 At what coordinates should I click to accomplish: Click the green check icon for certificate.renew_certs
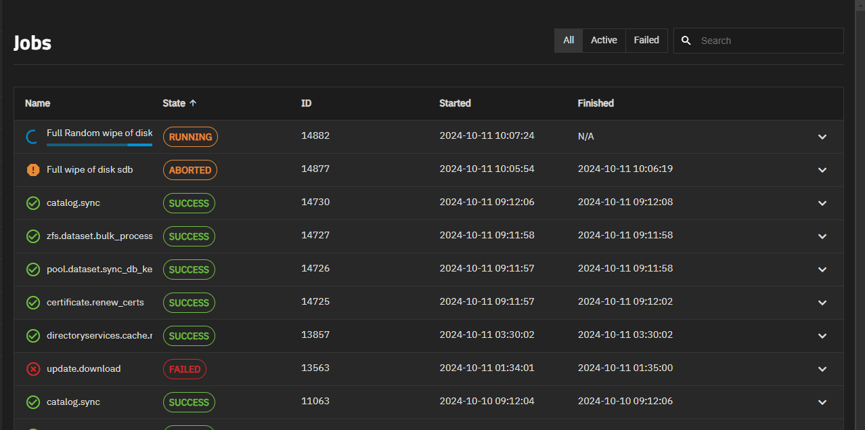[x=32, y=303]
